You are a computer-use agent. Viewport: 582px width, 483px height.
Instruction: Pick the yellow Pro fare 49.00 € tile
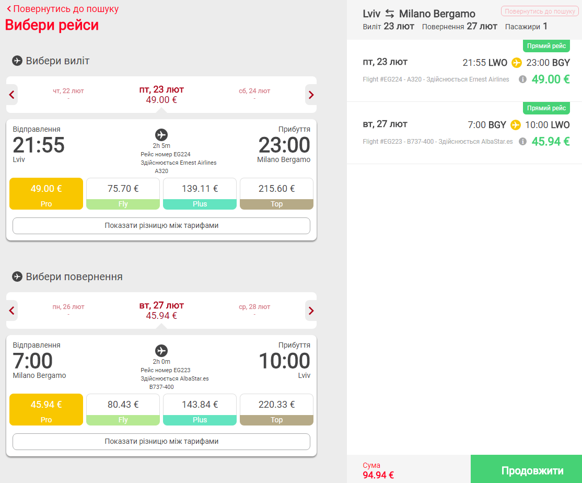pyautogui.click(x=46, y=194)
